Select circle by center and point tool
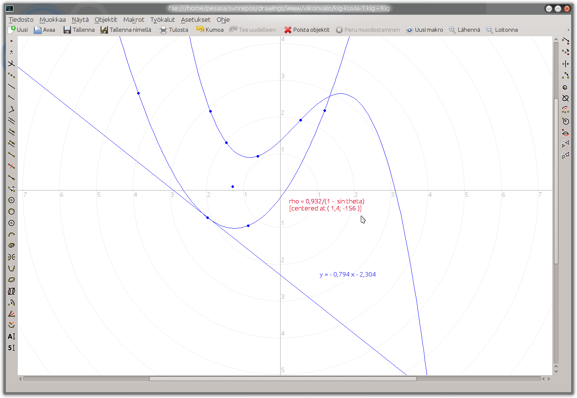Image resolution: width=577 pixels, height=398 pixels. click(x=11, y=200)
